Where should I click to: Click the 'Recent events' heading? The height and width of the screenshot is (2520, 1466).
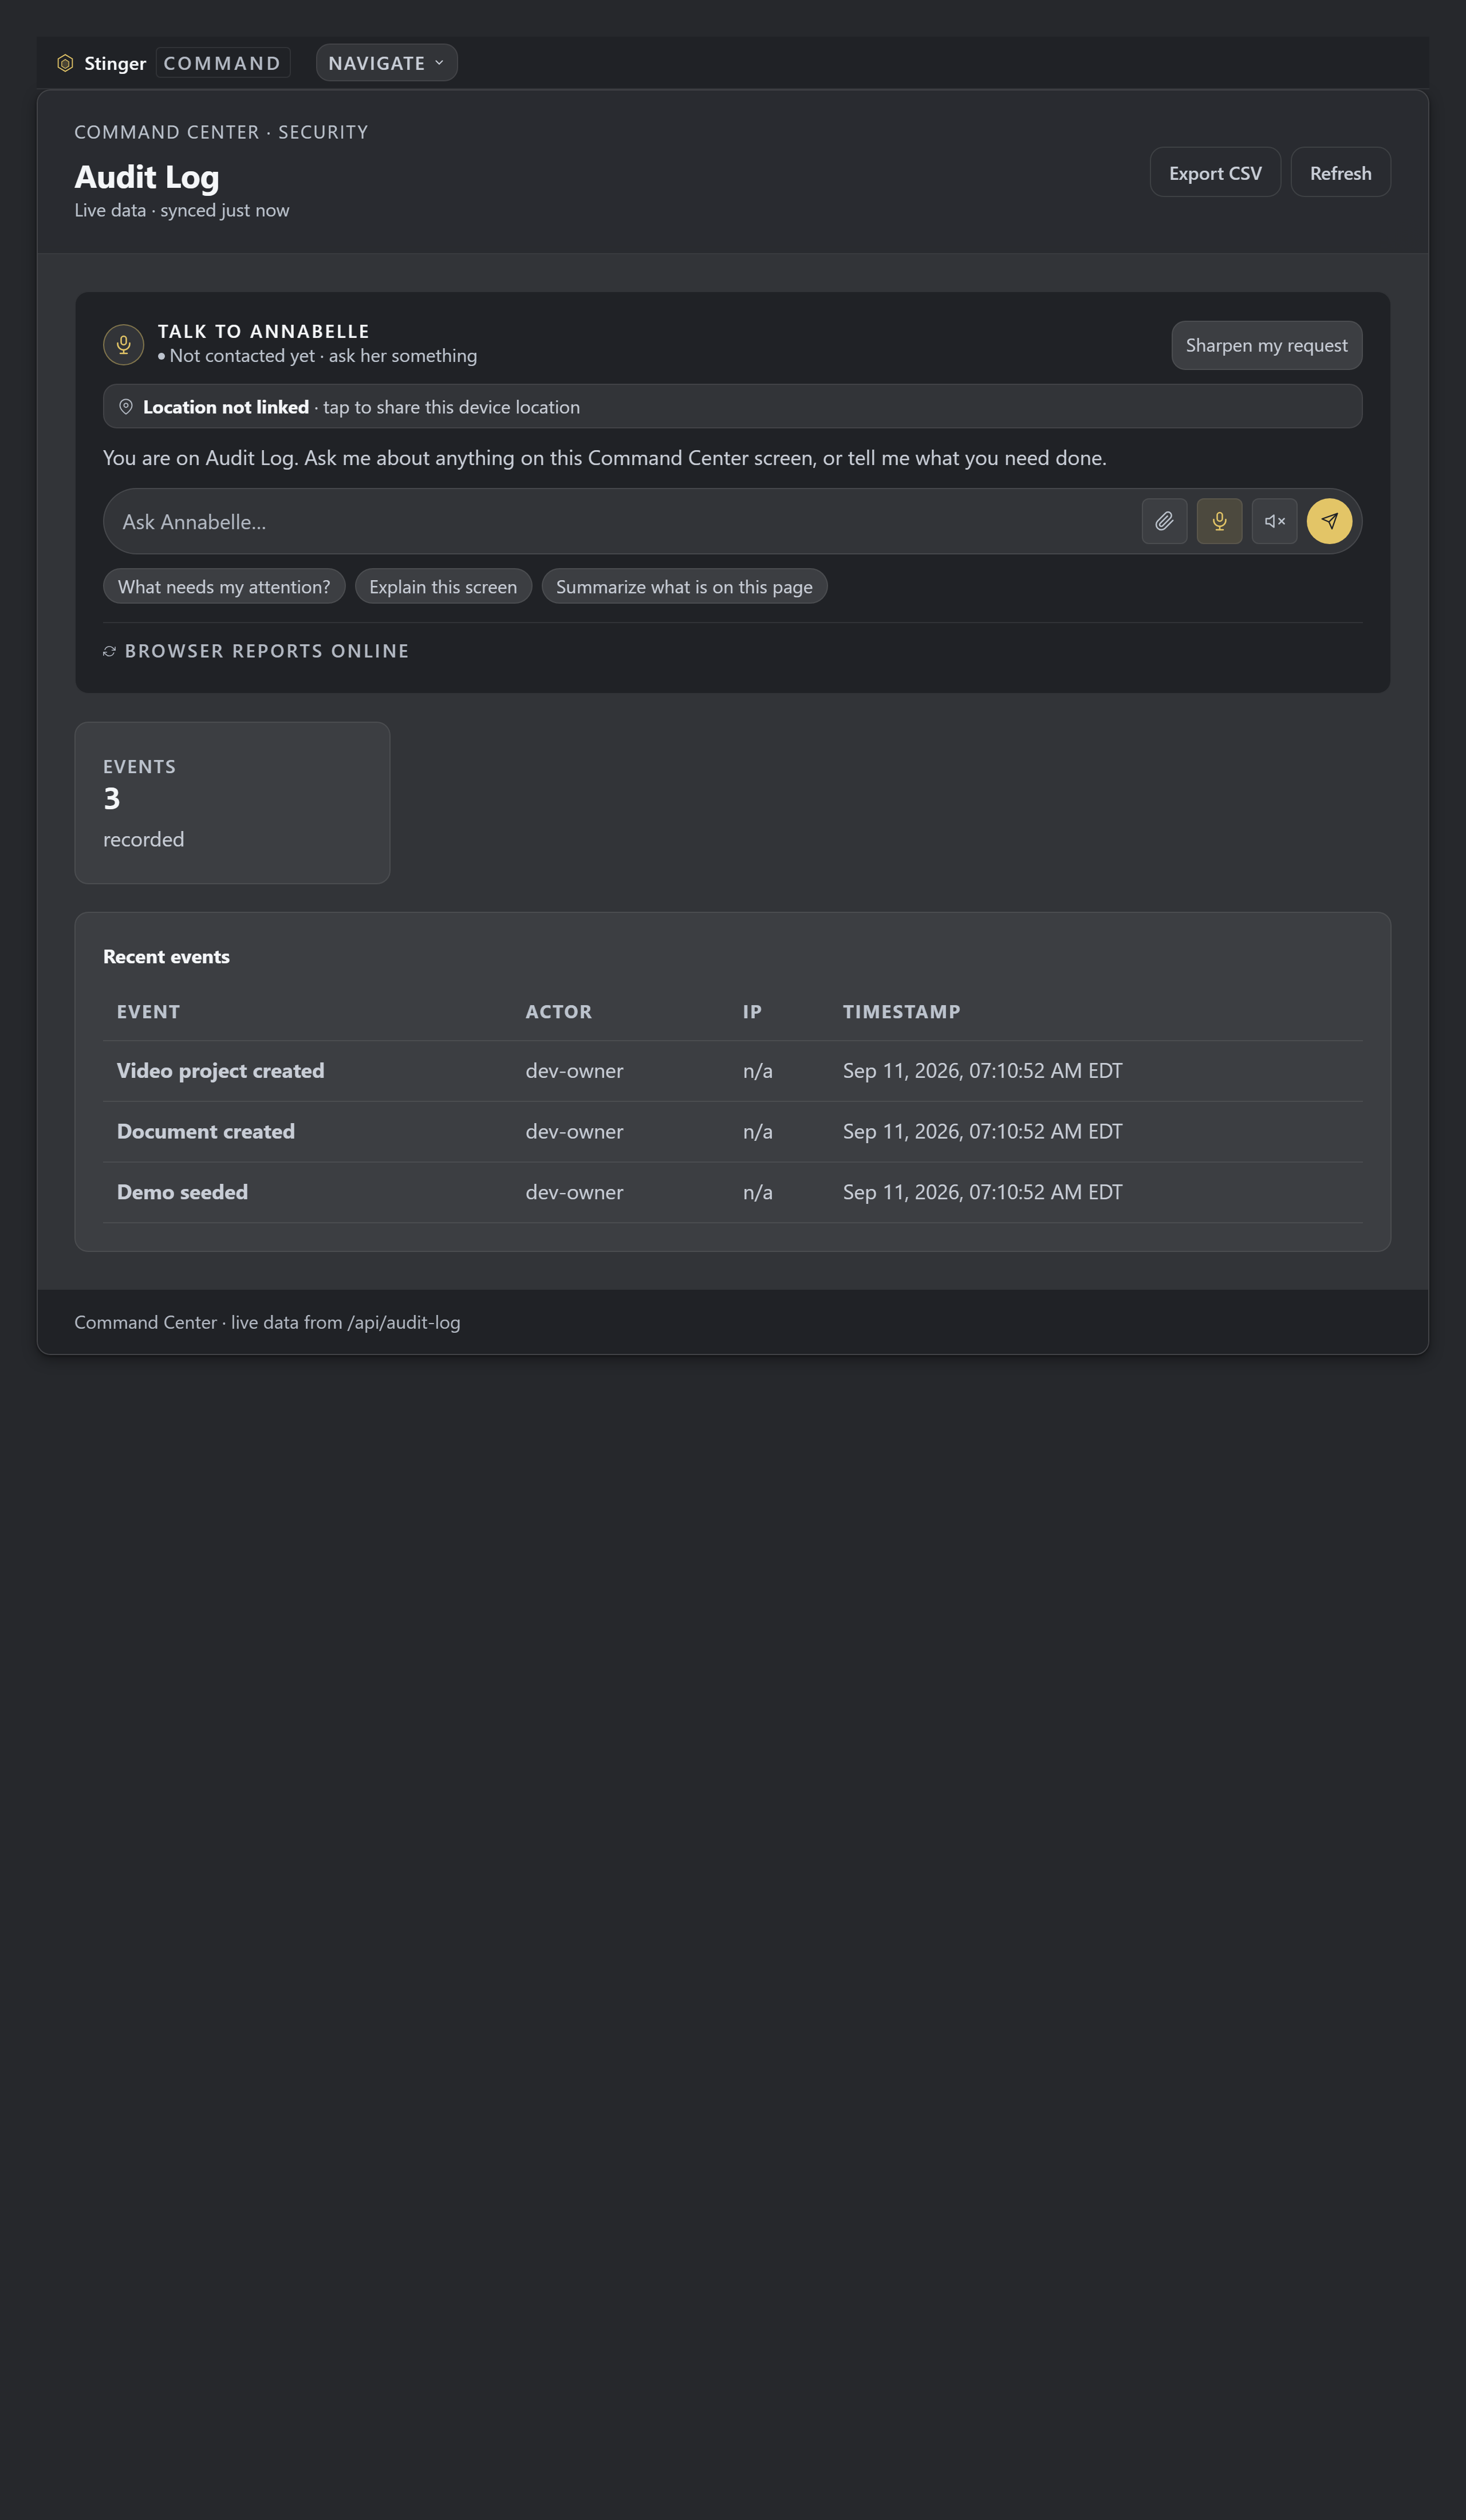pyautogui.click(x=166, y=957)
